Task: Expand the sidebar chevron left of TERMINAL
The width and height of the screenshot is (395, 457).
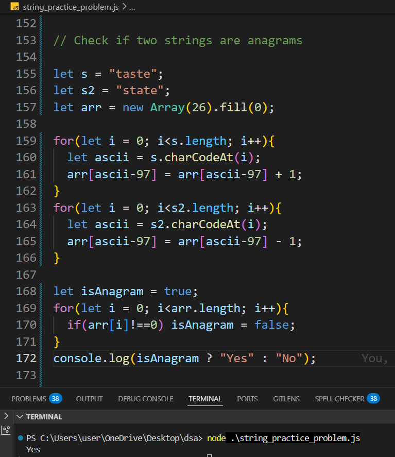Action: pos(6,416)
